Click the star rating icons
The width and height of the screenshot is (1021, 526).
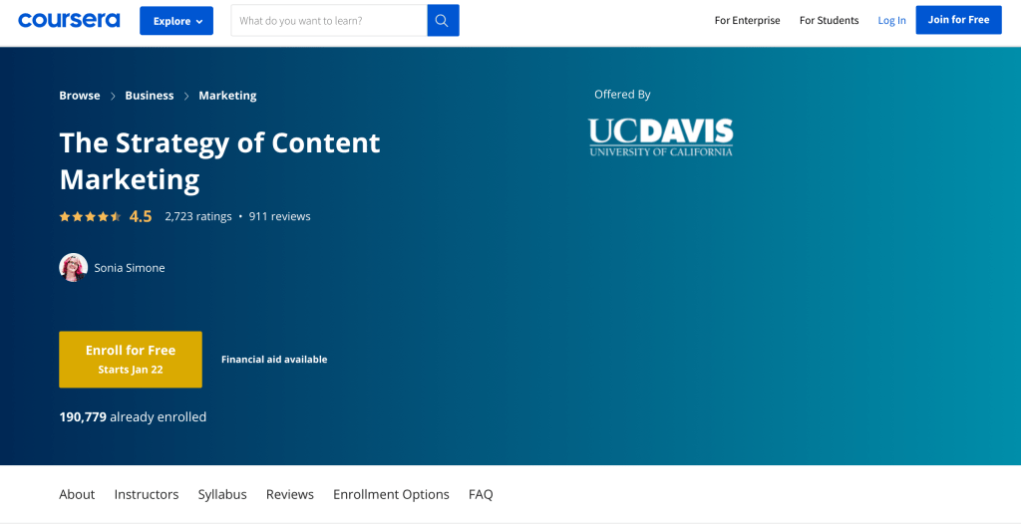click(90, 217)
